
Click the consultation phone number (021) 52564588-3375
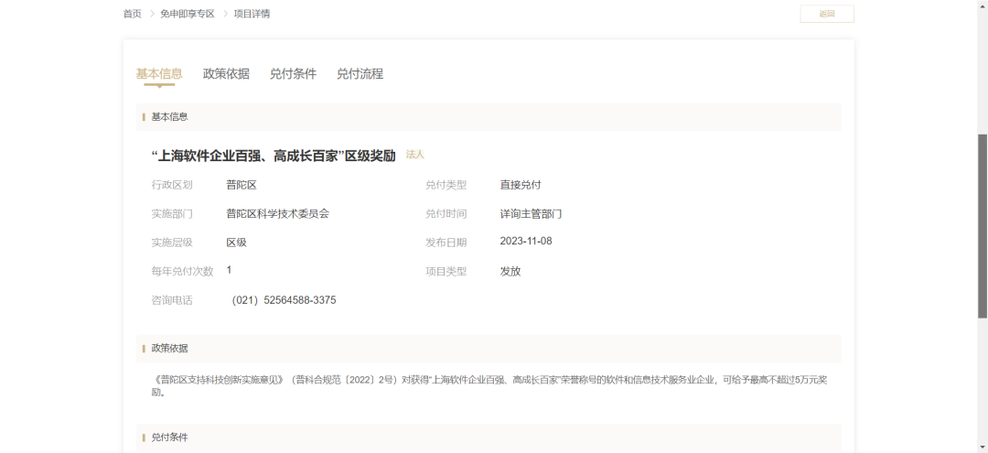(x=284, y=300)
